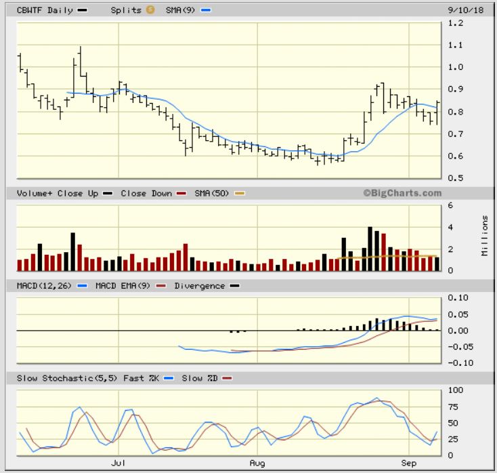Click the black Divergence swatch
This screenshot has width=497, height=473.
point(234,286)
